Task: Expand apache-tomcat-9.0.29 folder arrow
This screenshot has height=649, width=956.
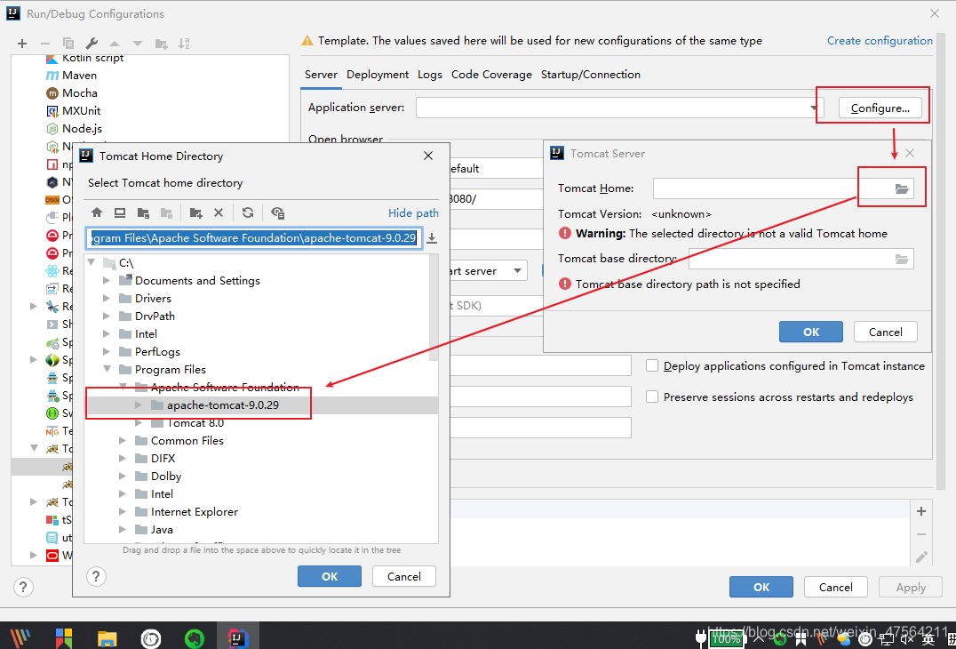Action: click(x=139, y=405)
